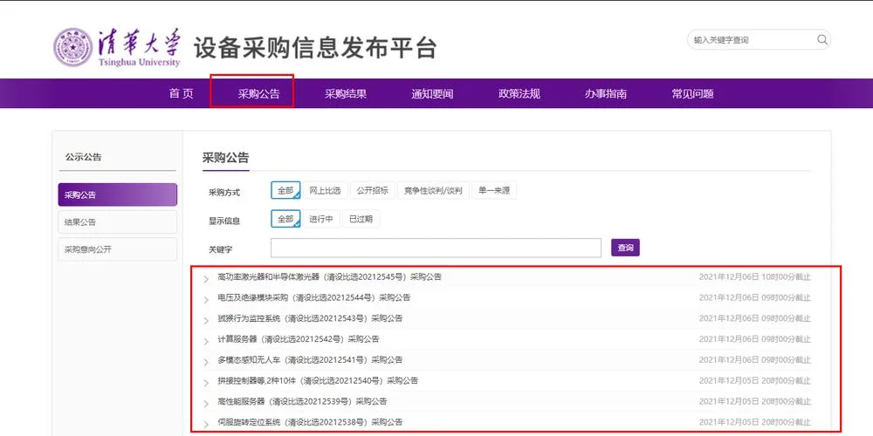873x436 pixels.
Task: Click the Tsinghua University logo
Action: pos(117,48)
